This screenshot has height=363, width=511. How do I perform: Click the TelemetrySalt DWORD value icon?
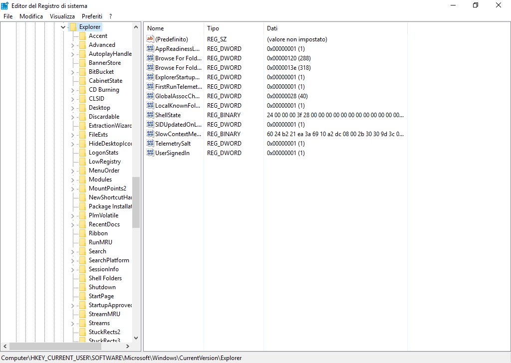pyautogui.click(x=150, y=144)
